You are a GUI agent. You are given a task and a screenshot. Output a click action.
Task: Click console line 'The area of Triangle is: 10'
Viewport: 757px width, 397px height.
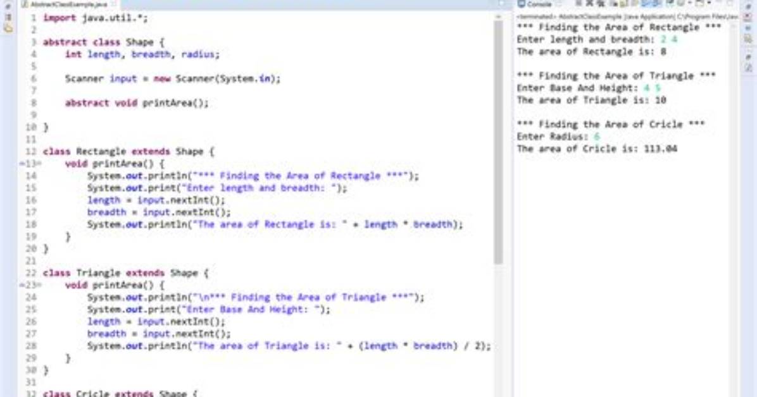click(591, 101)
